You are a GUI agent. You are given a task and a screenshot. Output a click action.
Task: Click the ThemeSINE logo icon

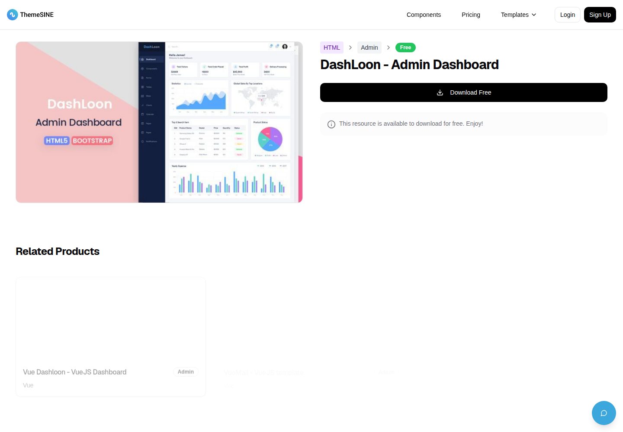coord(12,15)
